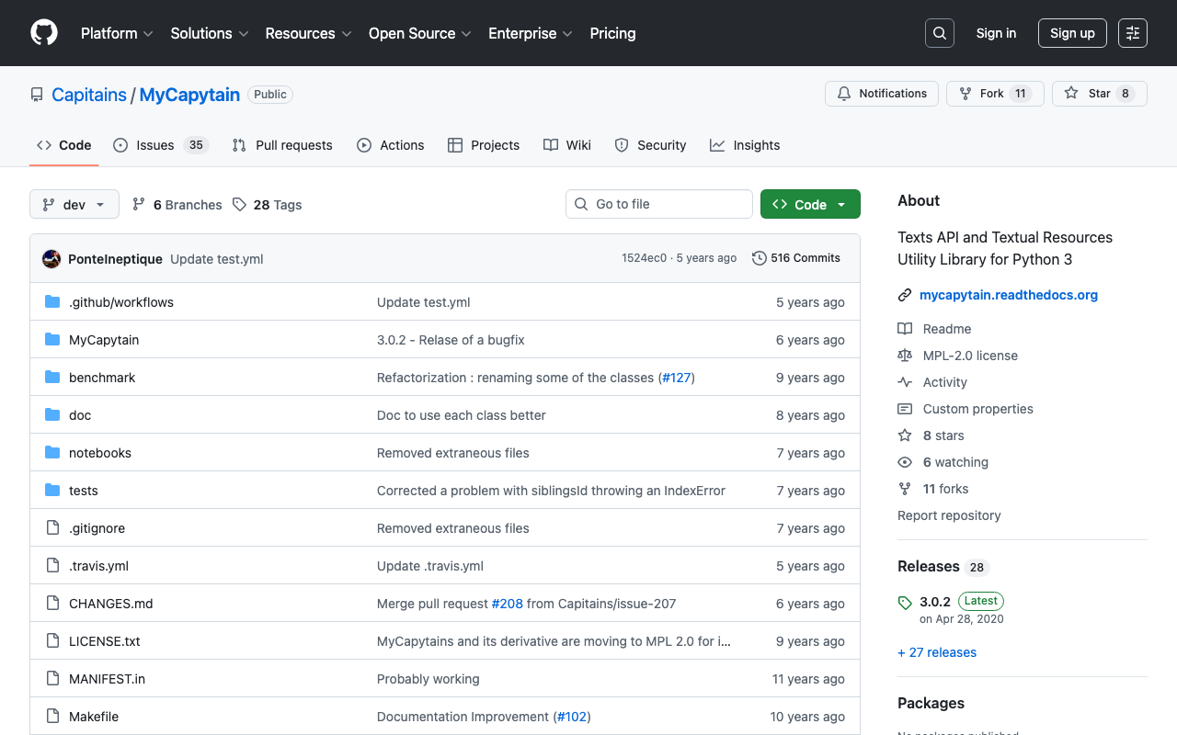
Task: Open the Open Source header menu
Action: point(419,33)
